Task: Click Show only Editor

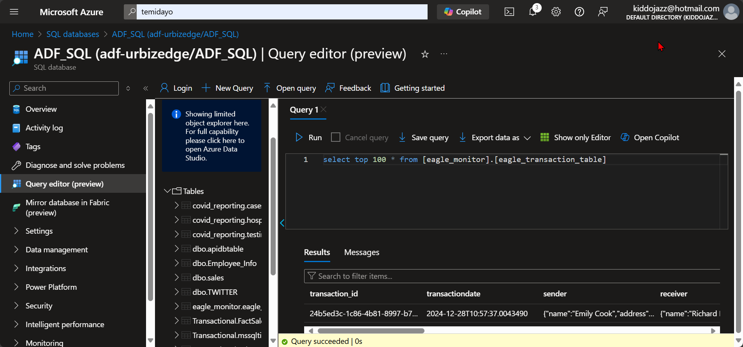Action: point(576,137)
